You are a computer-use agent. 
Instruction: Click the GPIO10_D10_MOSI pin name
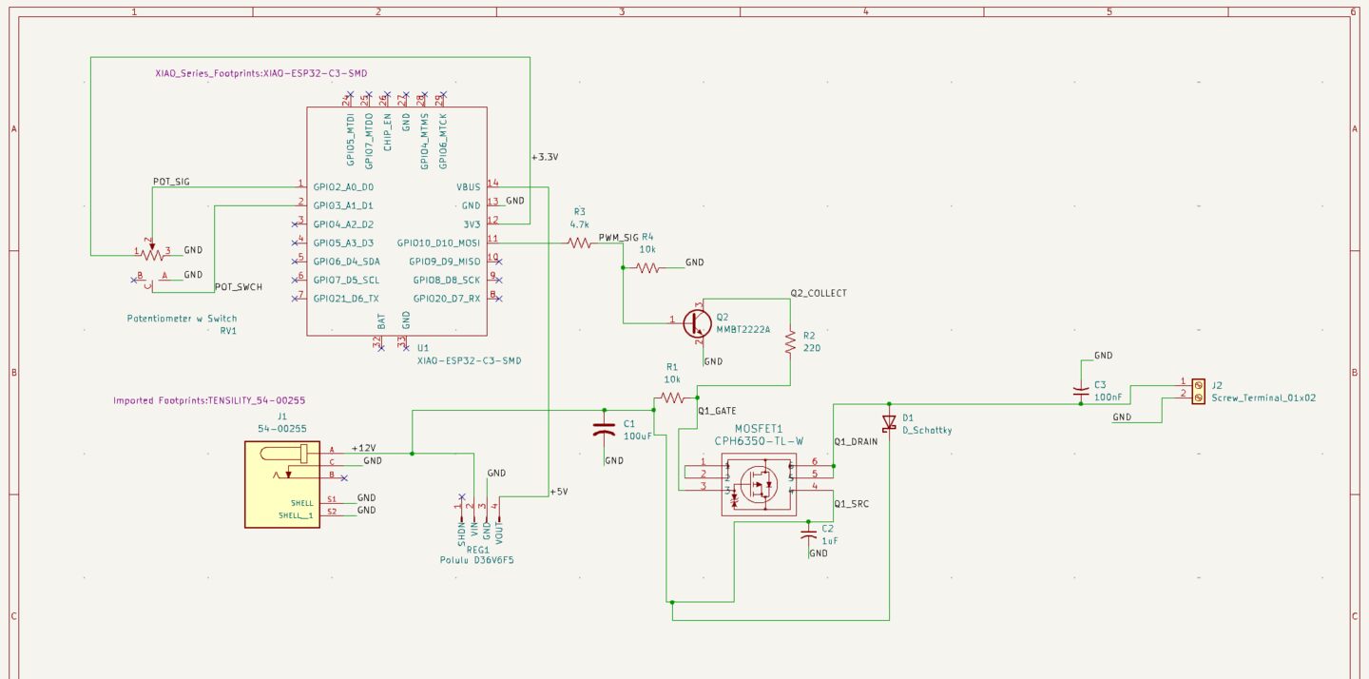tap(438, 243)
